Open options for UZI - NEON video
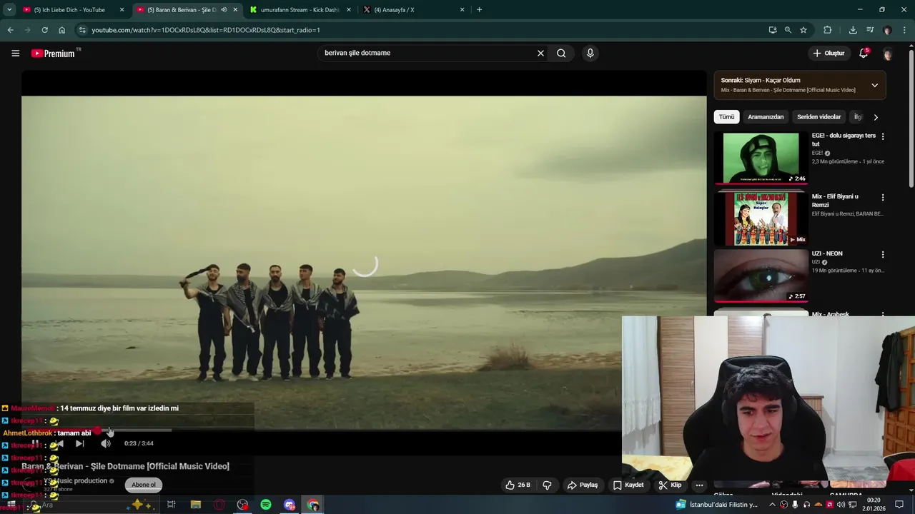The width and height of the screenshot is (915, 514). (883, 254)
